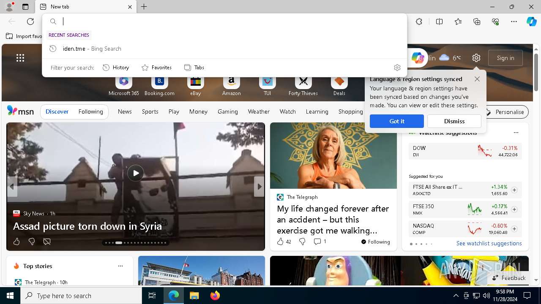Filter search by Tabs

194,68
